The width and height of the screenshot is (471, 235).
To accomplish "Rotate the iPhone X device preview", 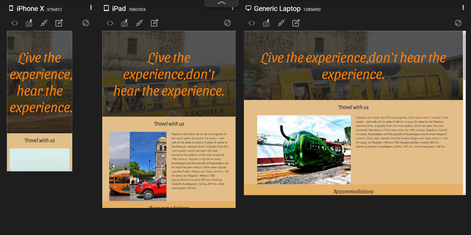I will [x=86, y=23].
